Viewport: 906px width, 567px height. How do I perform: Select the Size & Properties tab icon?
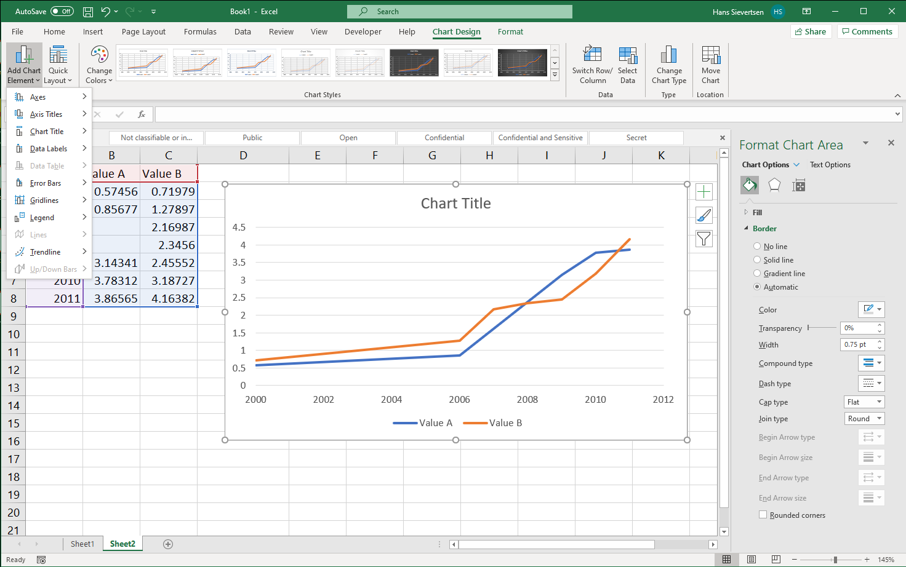pos(799,185)
